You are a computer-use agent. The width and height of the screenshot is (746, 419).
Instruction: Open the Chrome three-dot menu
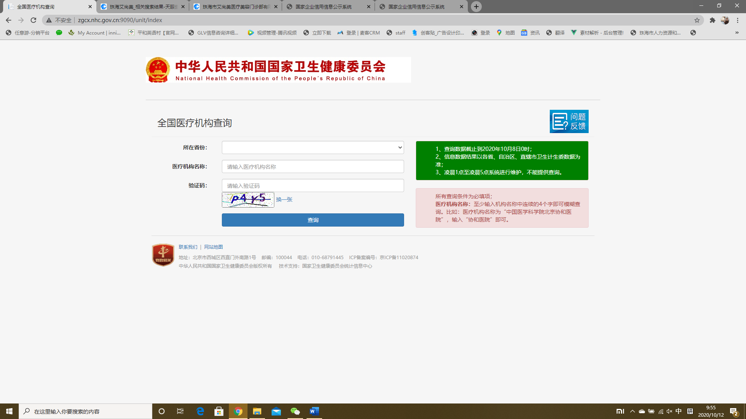pos(737,20)
